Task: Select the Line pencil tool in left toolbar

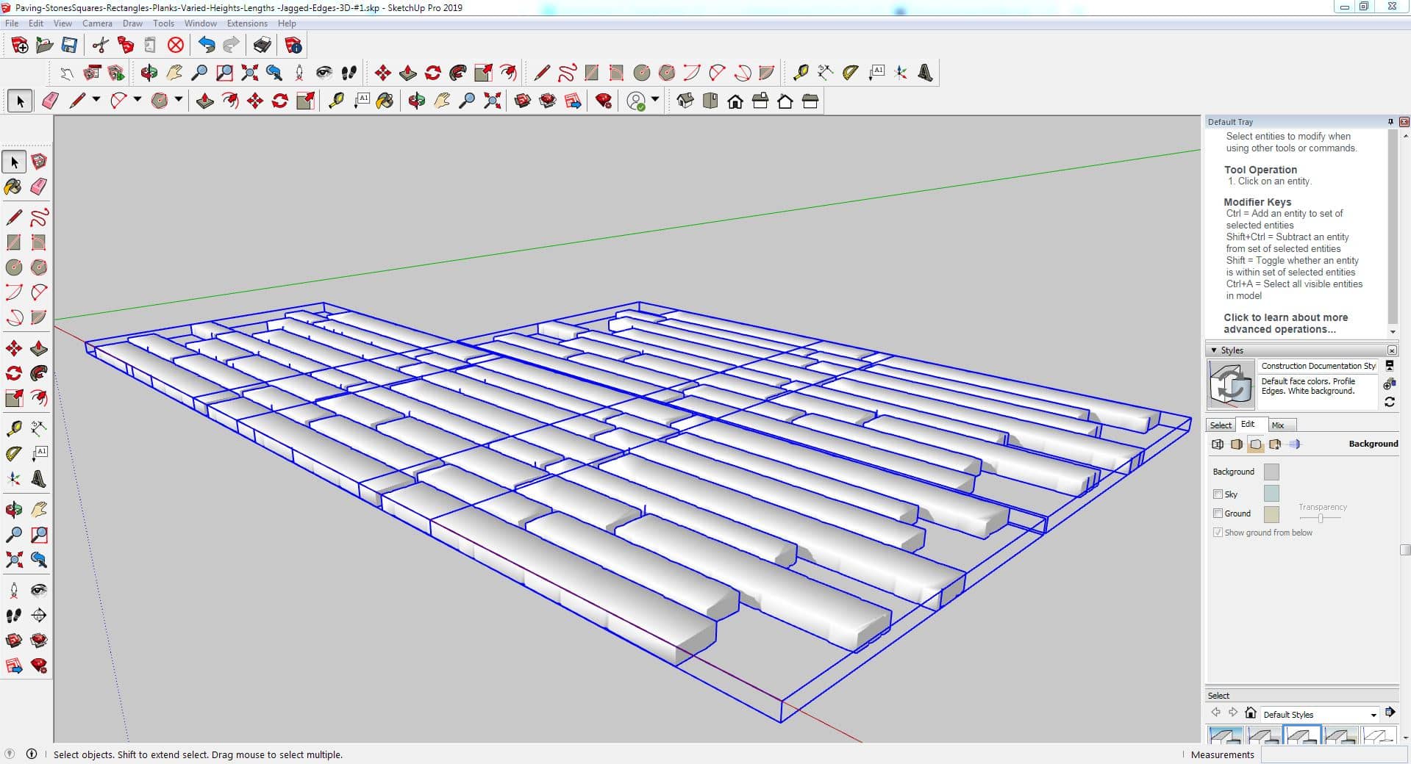Action: pos(13,217)
